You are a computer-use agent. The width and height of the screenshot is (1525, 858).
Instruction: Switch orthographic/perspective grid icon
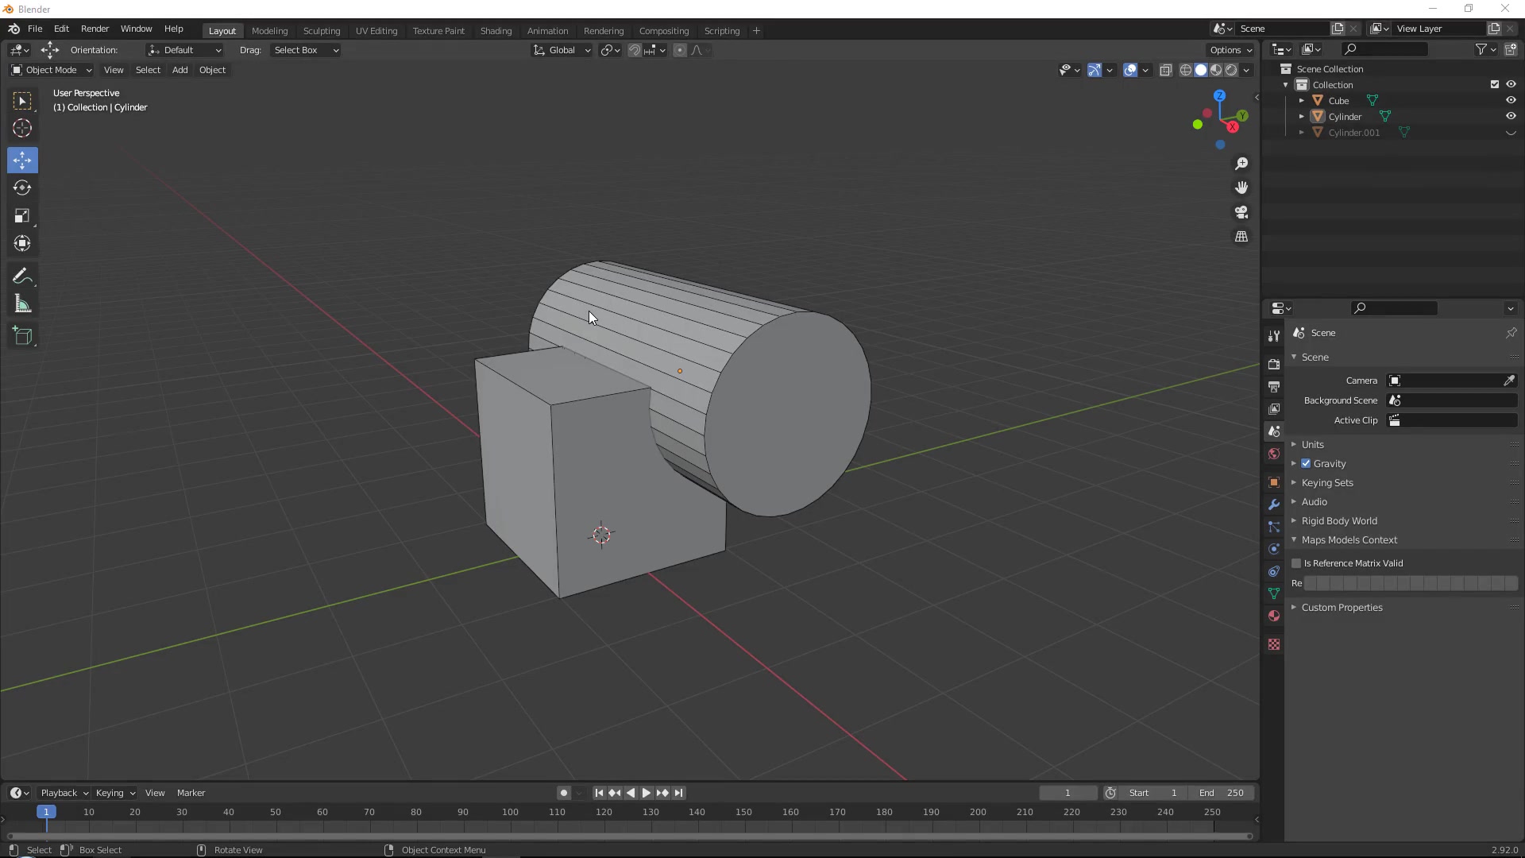[1241, 237]
